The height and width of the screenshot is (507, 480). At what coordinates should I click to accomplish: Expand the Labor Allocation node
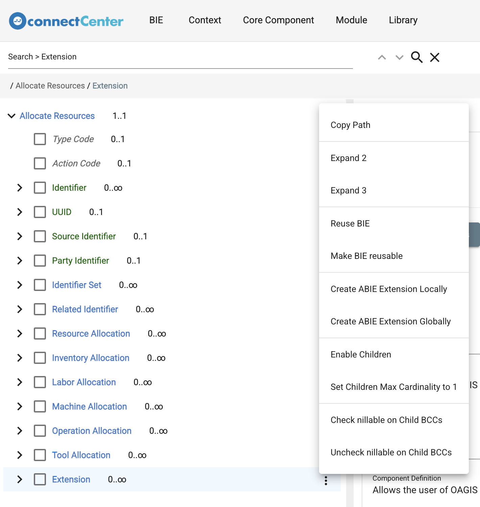pyautogui.click(x=20, y=382)
